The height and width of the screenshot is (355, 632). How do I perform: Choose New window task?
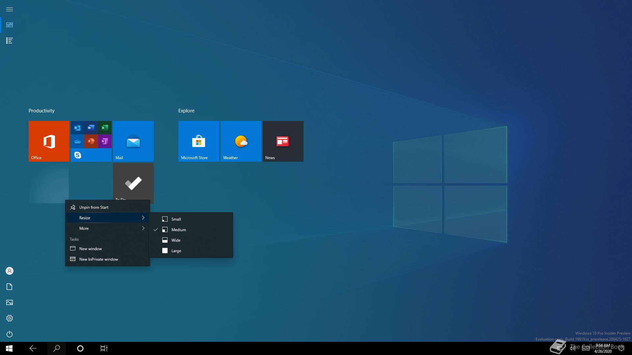pos(108,249)
